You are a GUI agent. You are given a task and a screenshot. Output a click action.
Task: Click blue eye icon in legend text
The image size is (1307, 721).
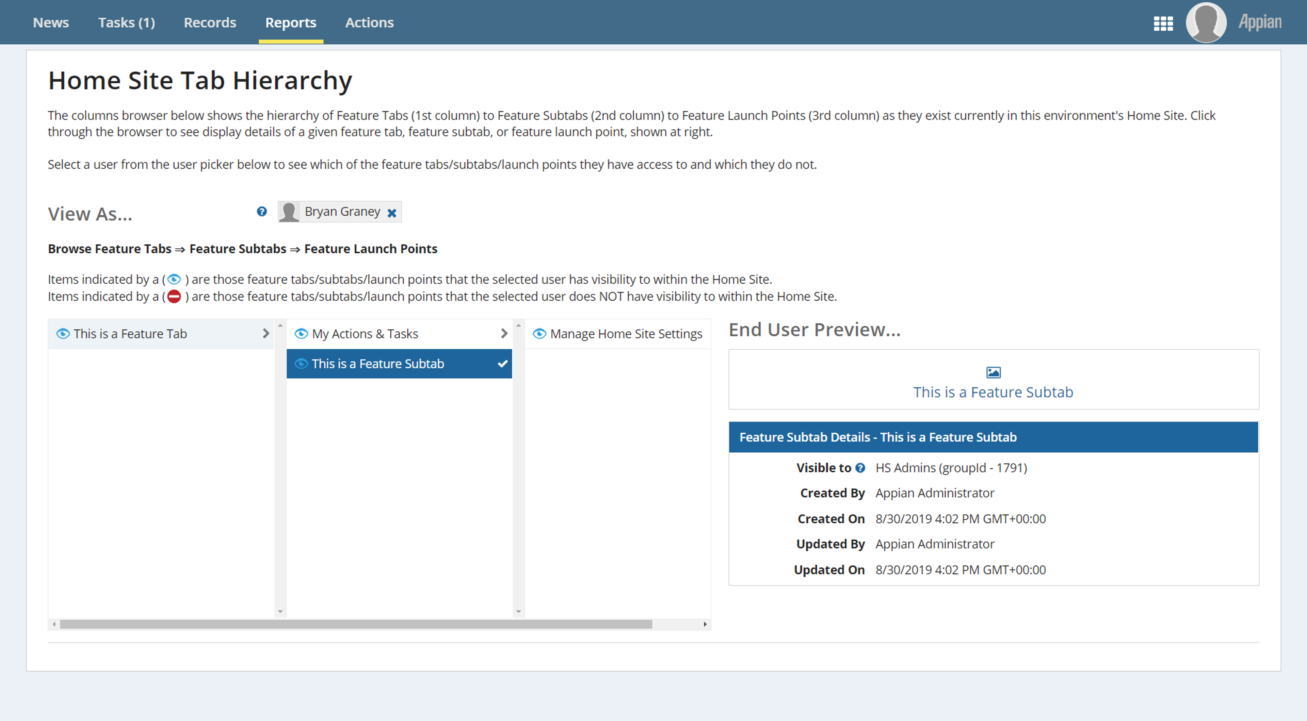click(x=174, y=279)
